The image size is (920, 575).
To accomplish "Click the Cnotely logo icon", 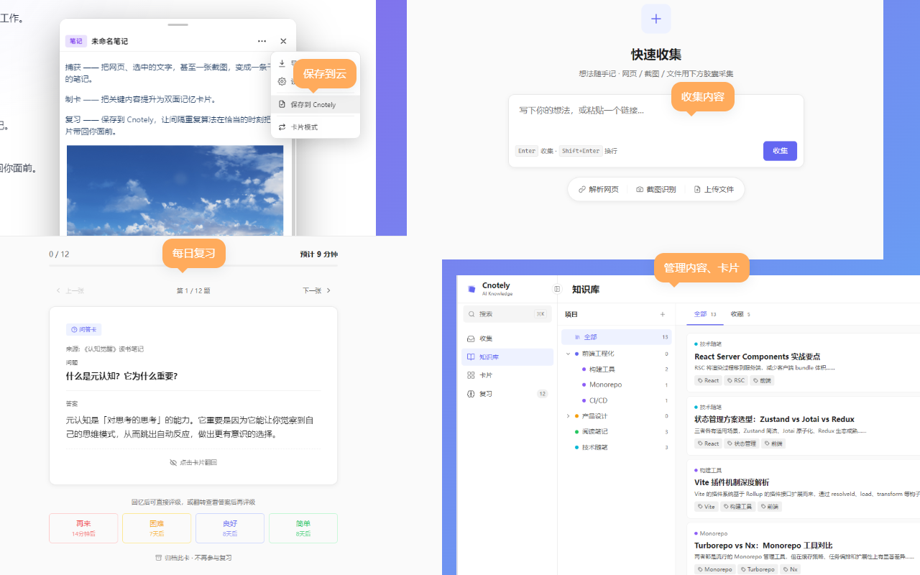I will 471,289.
